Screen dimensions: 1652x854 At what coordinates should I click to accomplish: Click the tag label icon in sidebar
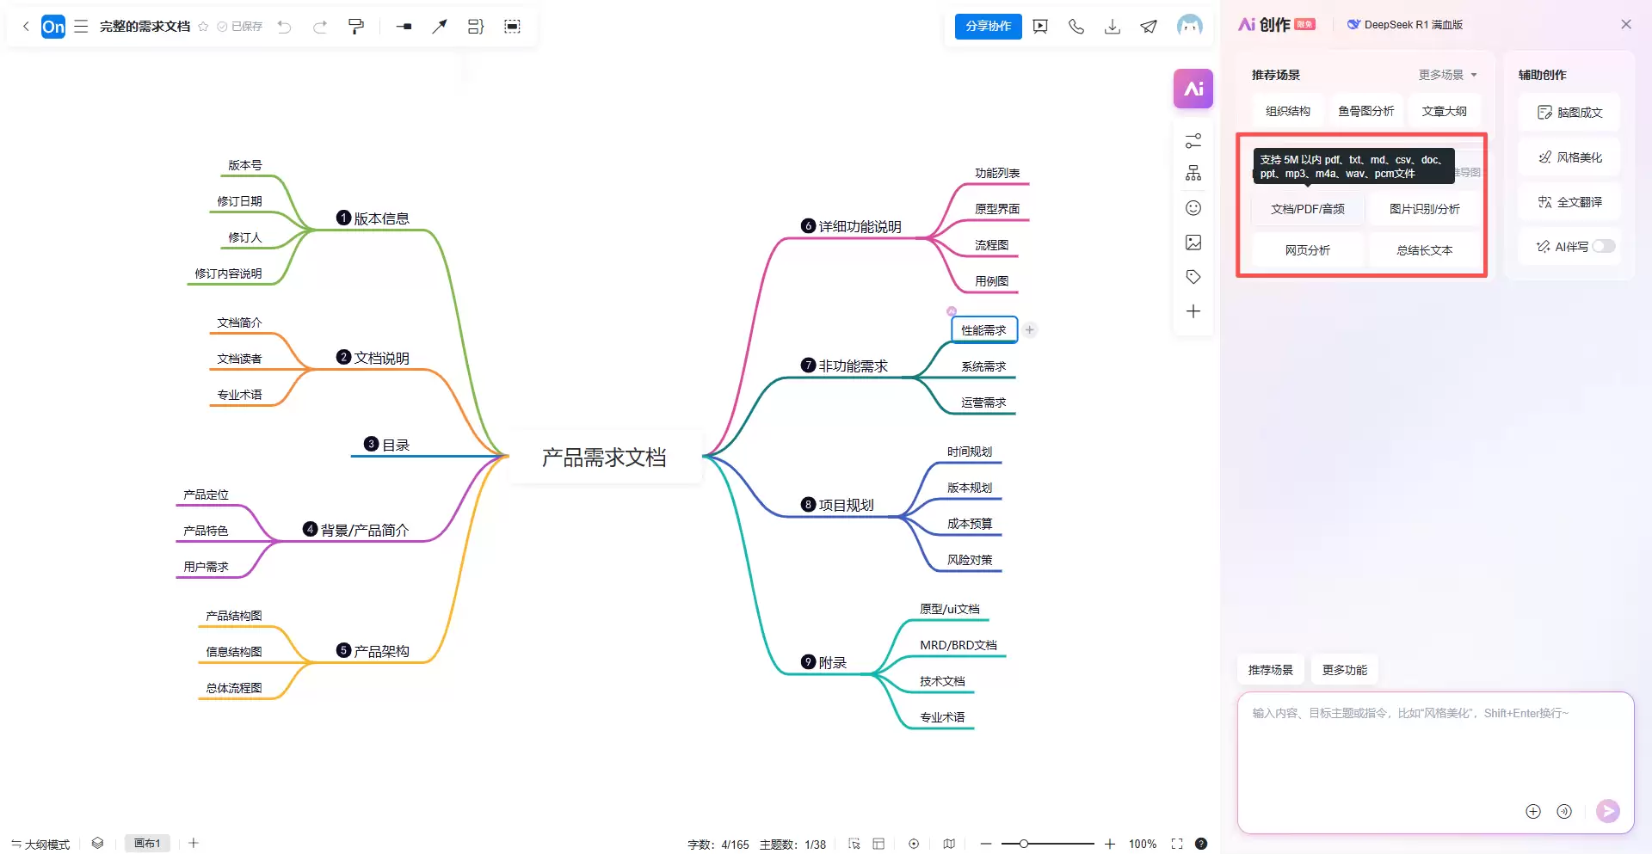(1193, 277)
